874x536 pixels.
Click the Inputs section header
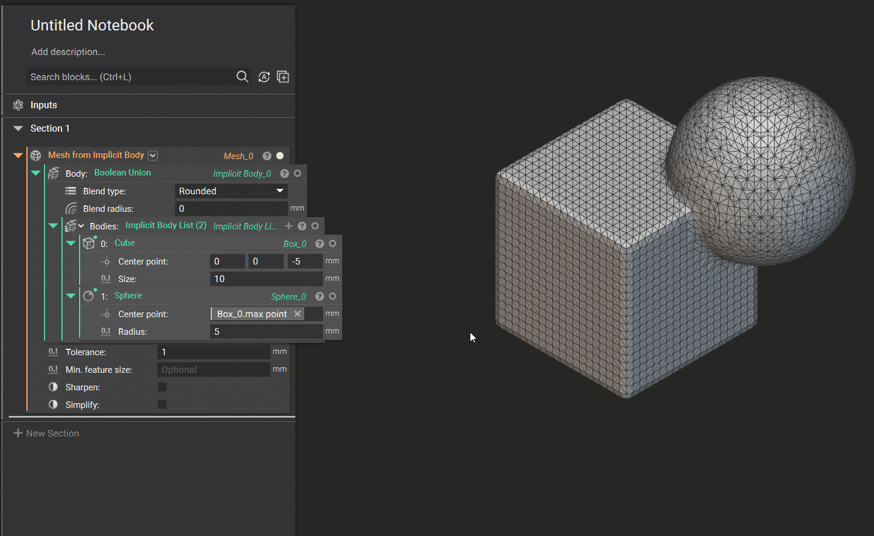[x=149, y=105]
